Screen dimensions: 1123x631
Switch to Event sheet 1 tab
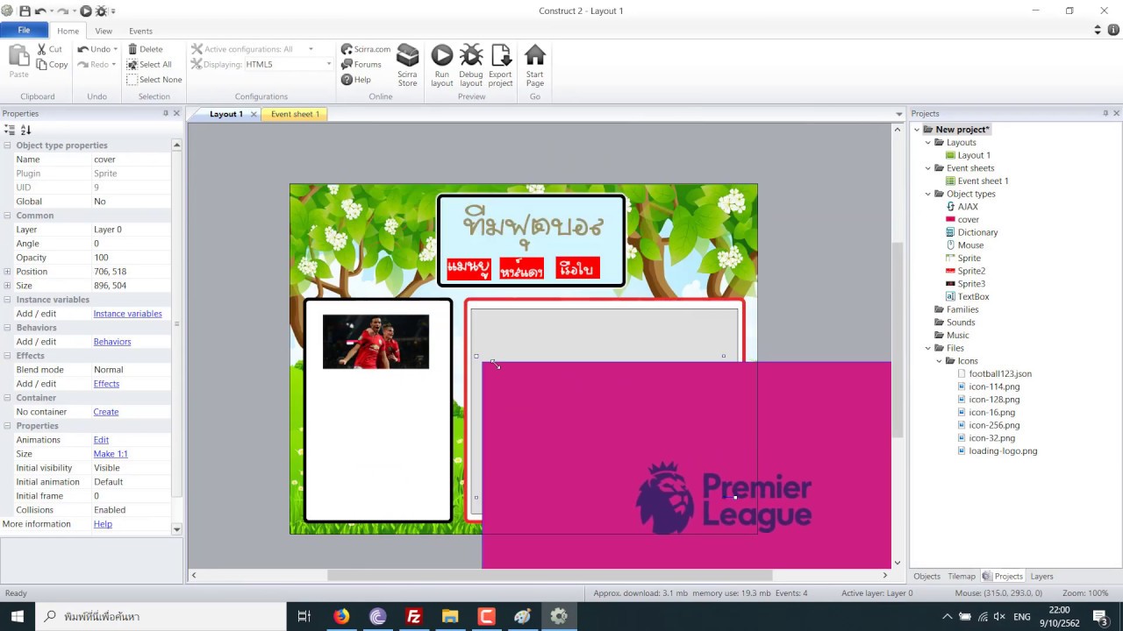(x=295, y=114)
